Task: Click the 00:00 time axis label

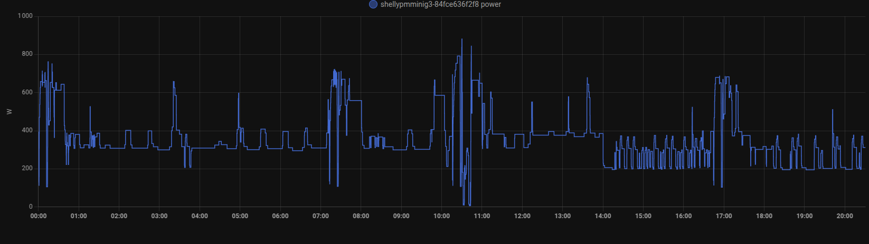Action: tap(39, 216)
